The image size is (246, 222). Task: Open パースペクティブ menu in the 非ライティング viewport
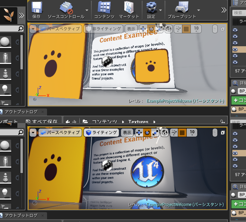[60, 29]
